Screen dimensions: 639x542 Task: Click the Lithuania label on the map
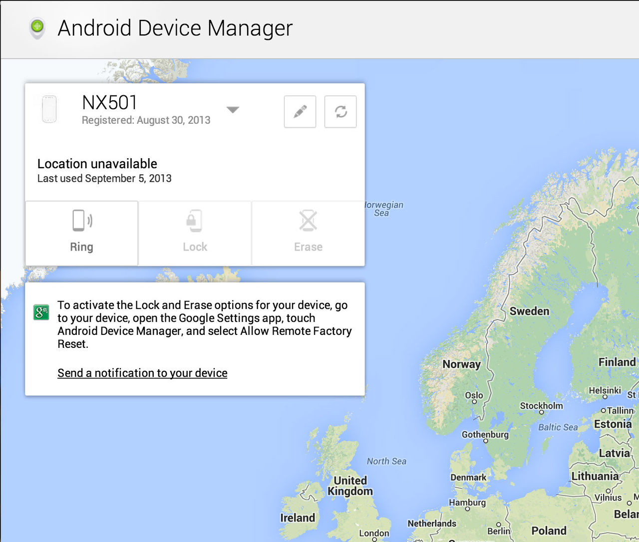(x=595, y=476)
